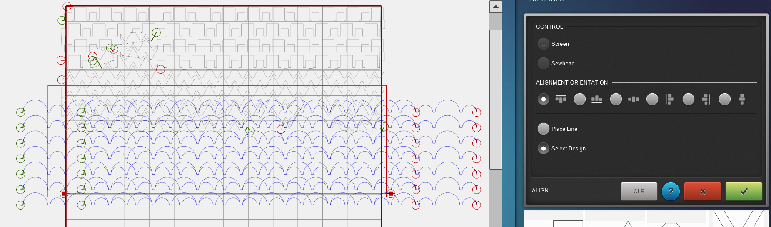Select the Screen control radio button
This screenshot has width=771, height=227.
tap(544, 44)
